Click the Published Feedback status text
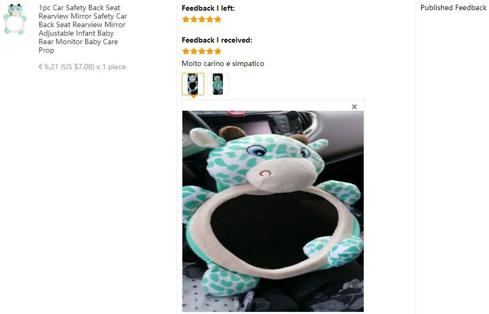Screen dimensions: 489x314 tap(453, 8)
